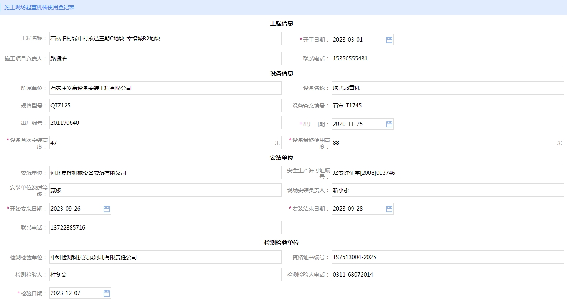
Task: Select the 现场安装负责人 field
Action: (x=448, y=190)
